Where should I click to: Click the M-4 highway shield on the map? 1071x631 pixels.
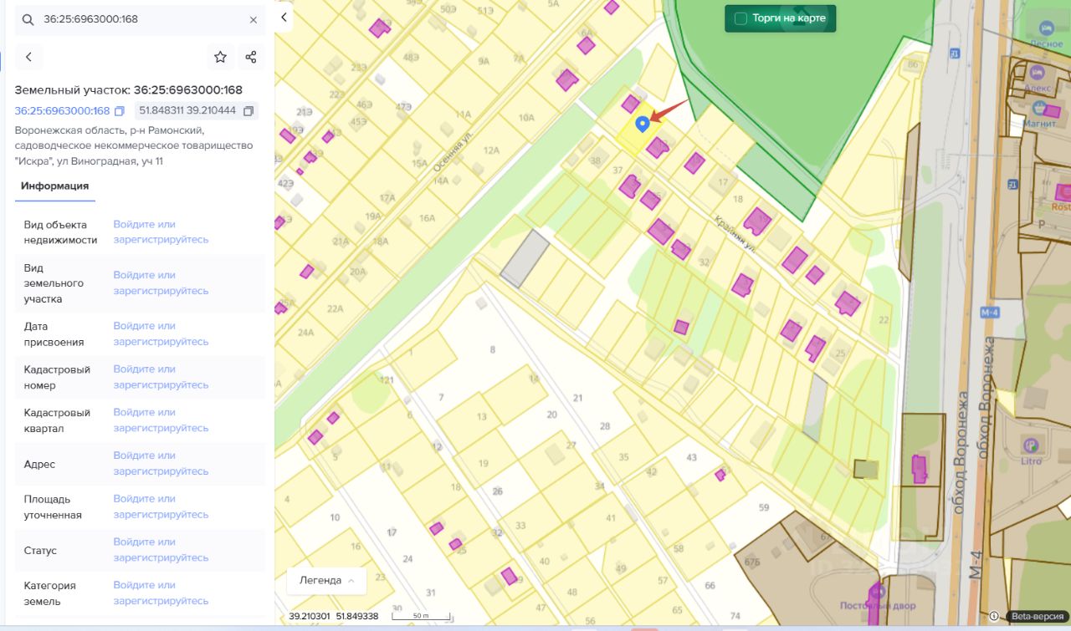(991, 313)
